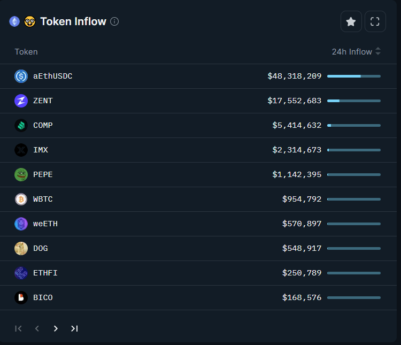Click the Token column header

[26, 52]
